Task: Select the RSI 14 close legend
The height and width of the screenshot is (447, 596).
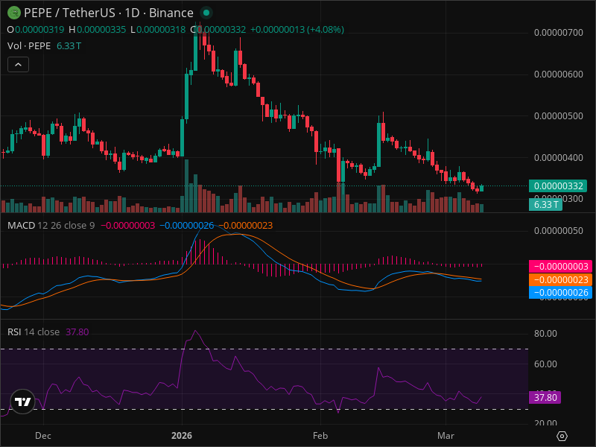Action: click(34, 332)
